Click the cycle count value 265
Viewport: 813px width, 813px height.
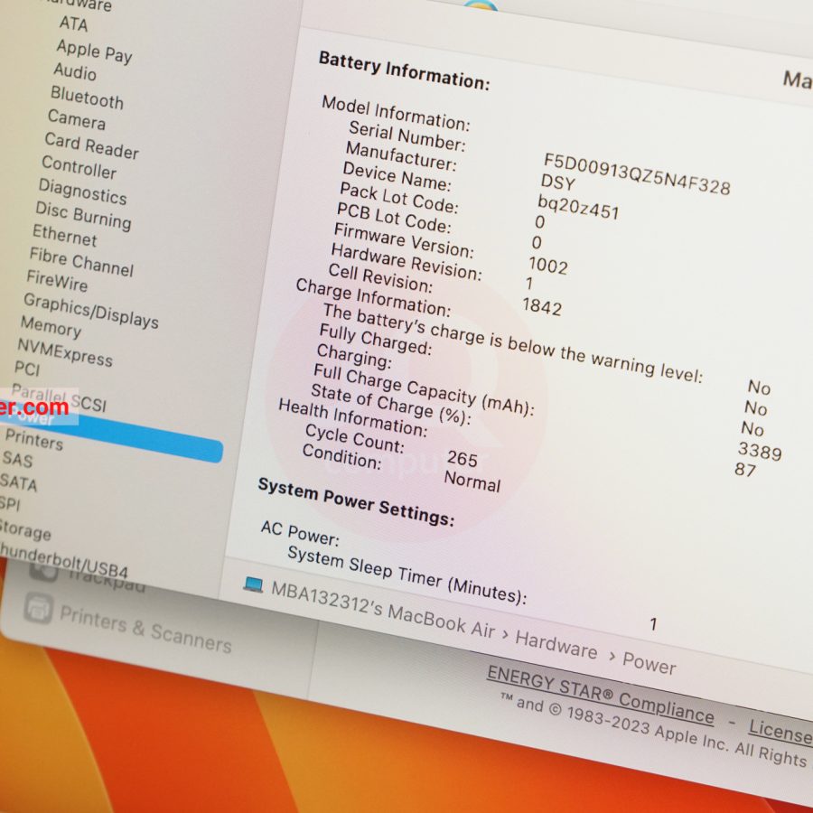pyautogui.click(x=462, y=458)
